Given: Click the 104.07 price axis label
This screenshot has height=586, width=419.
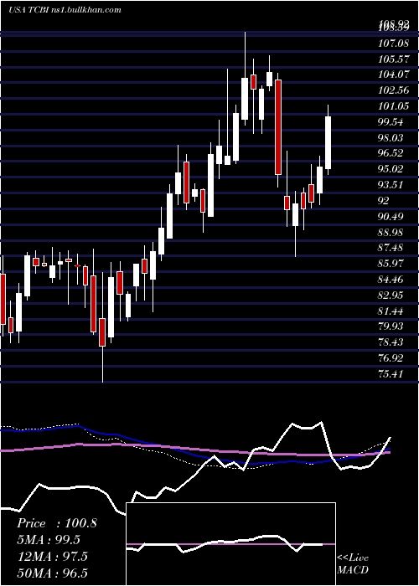Looking at the screenshot, I should pyautogui.click(x=393, y=75).
